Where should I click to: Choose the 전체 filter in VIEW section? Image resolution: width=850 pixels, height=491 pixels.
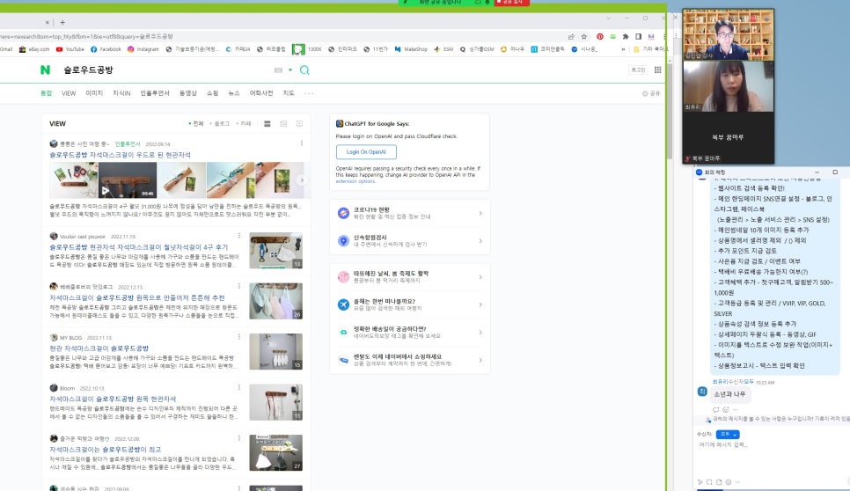196,123
